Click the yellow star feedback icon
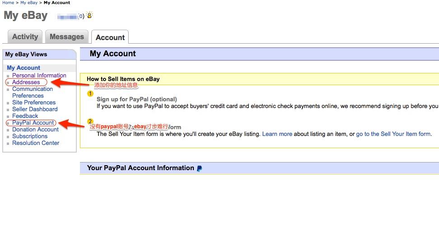 [89, 15]
